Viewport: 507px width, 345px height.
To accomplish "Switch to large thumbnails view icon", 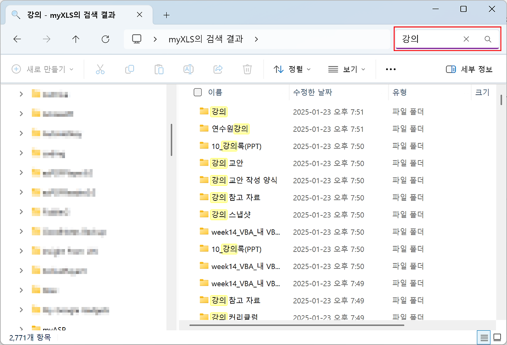I will click(497, 338).
